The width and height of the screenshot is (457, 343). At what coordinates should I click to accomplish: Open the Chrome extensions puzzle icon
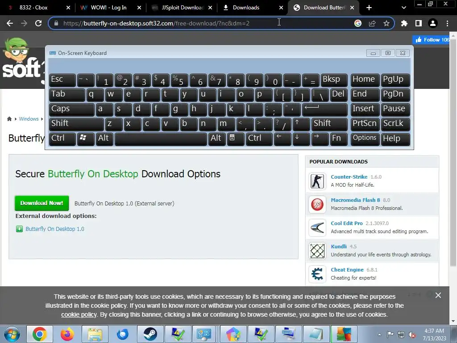coord(404,23)
